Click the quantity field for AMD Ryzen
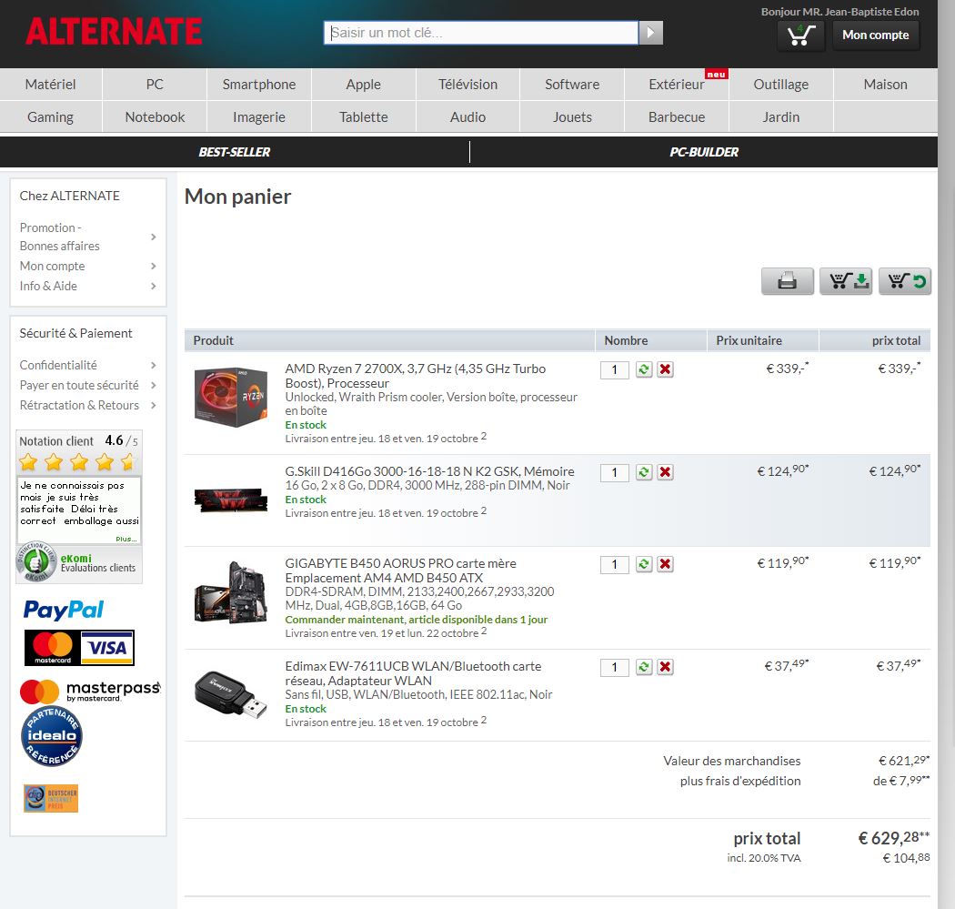Screen dimensions: 955x909 (x=615, y=369)
